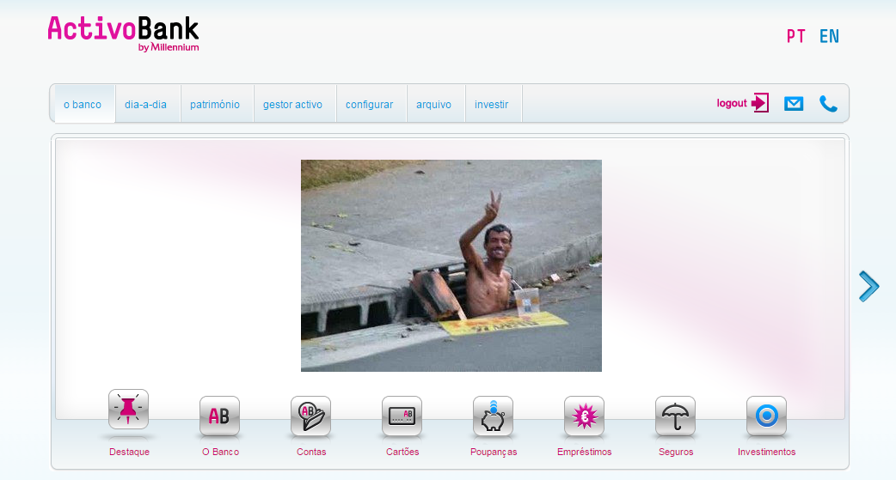Switch language to PT

point(795,37)
